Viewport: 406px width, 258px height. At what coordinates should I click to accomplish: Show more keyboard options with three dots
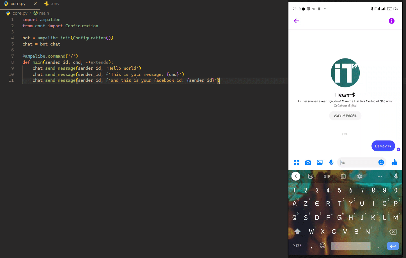click(380, 176)
